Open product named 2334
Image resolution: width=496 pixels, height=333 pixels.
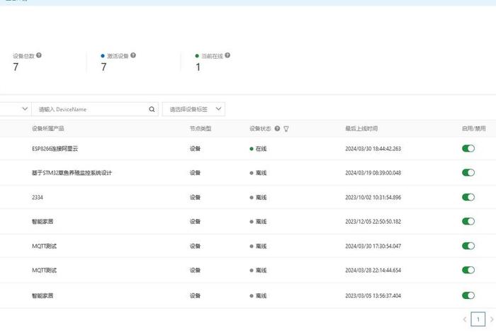coord(38,198)
